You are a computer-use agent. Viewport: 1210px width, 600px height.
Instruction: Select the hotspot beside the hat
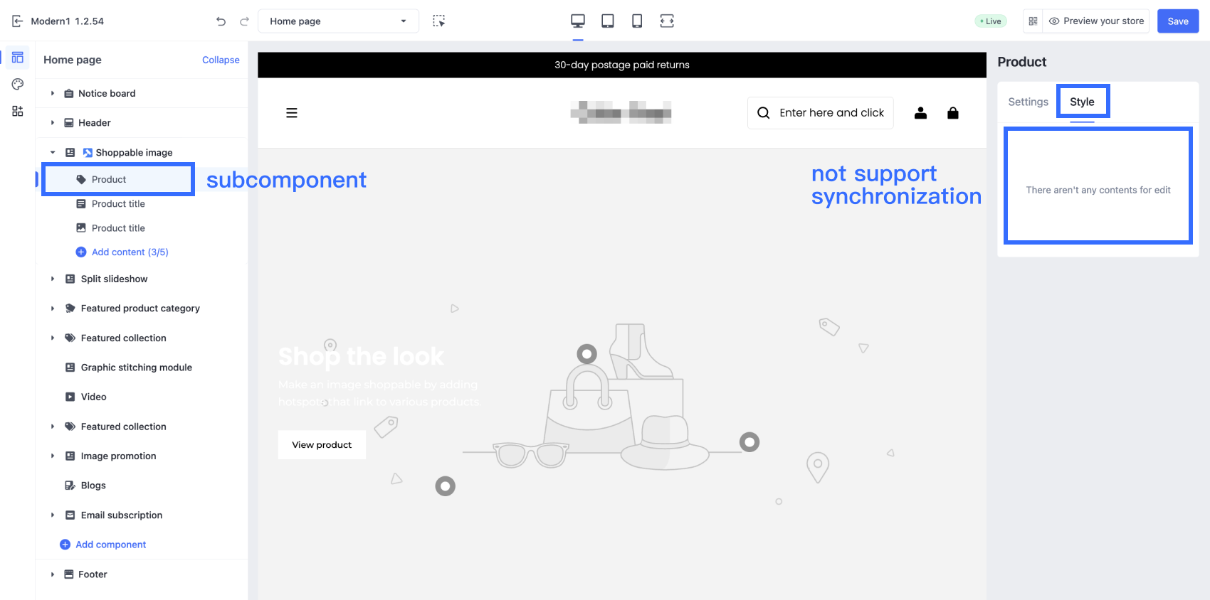click(x=749, y=442)
